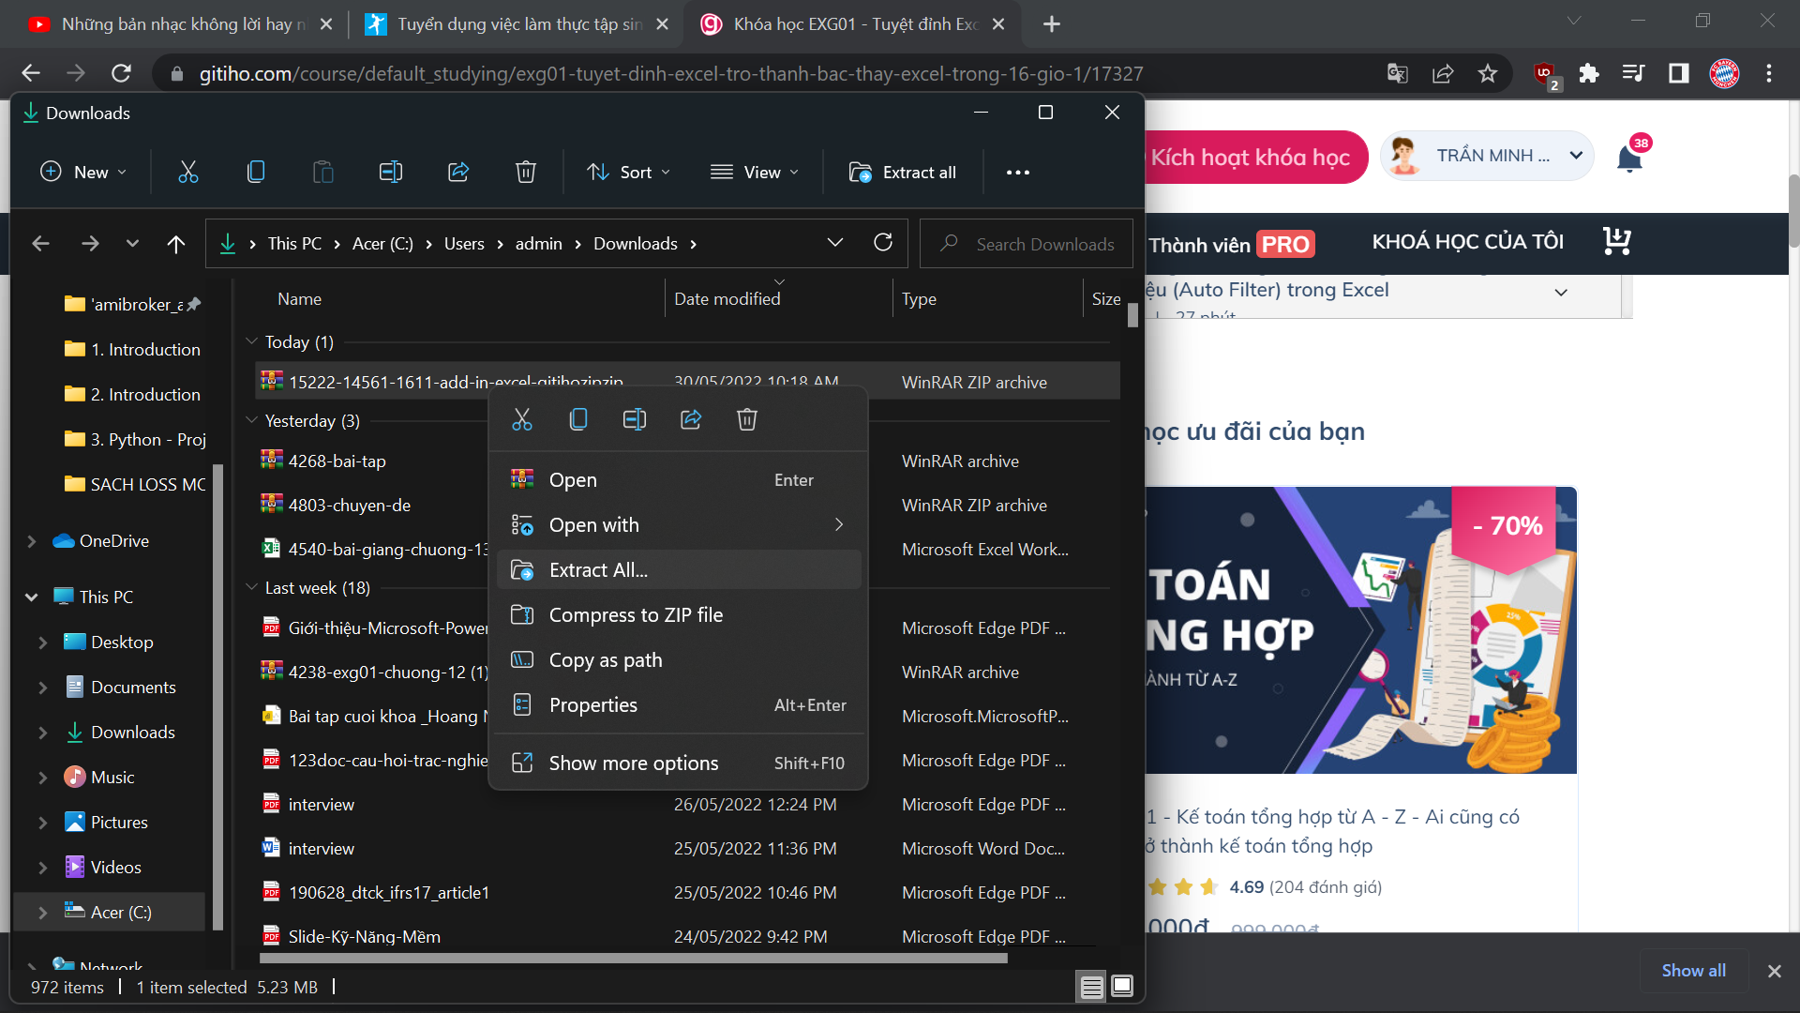Viewport: 1800px width, 1013px height.
Task: Open the View dropdown menu
Action: tap(755, 172)
